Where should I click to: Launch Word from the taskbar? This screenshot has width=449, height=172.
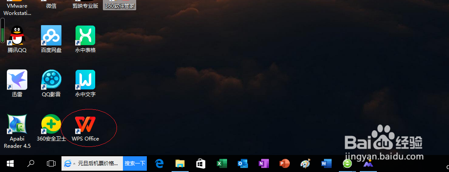click(326, 163)
